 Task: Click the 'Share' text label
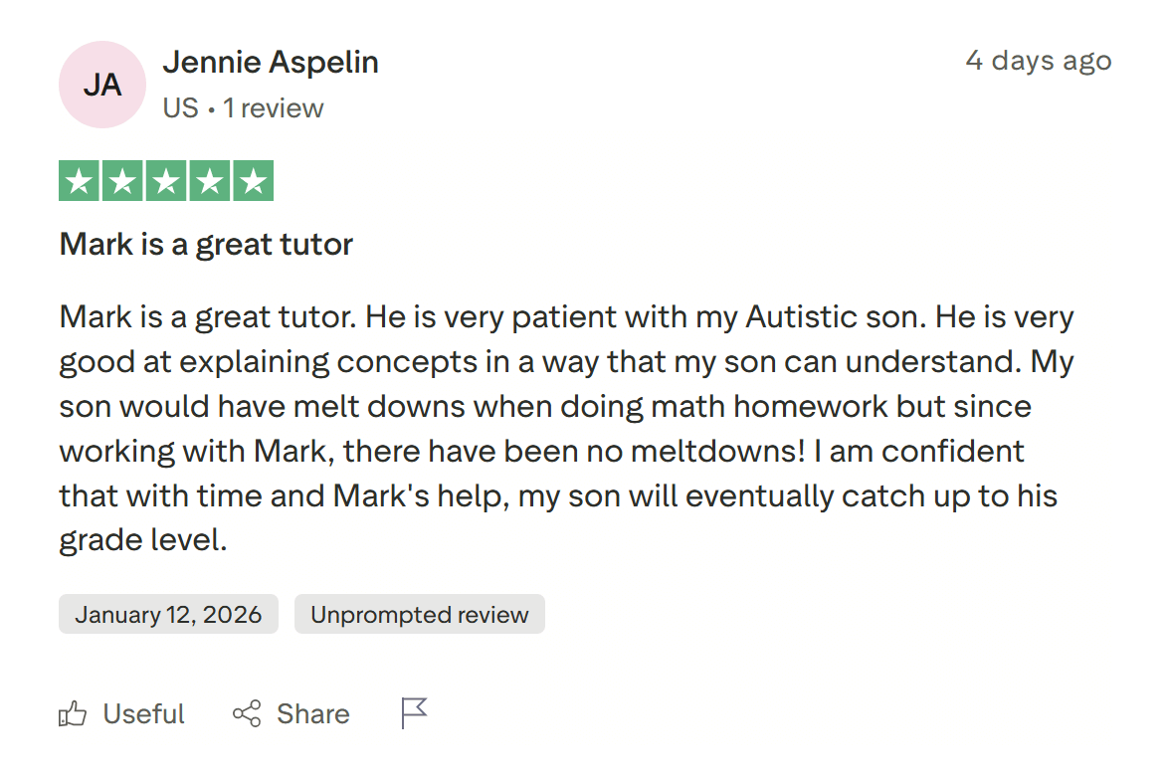tap(311, 713)
